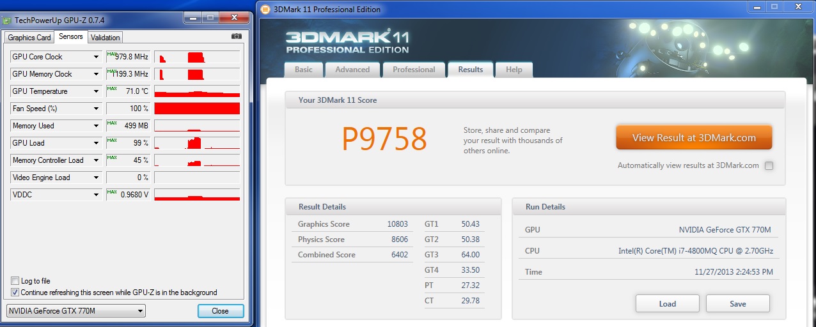Click the Save button in Run Details

coord(738,303)
